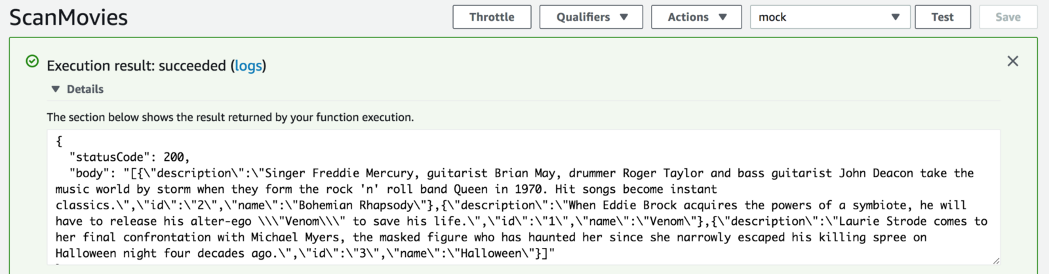Screen dimensions: 1049x274
Task: Dismiss the execution result banner
Action: [x=1012, y=61]
